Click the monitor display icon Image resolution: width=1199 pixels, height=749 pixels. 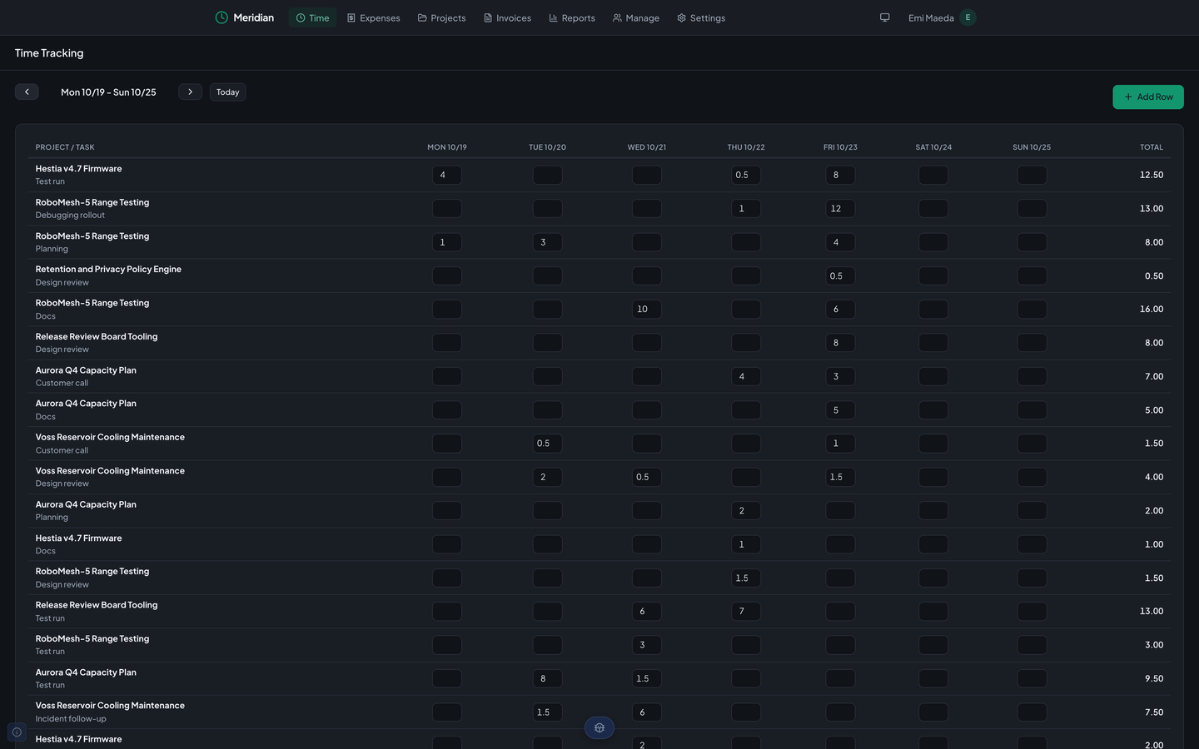(x=885, y=17)
